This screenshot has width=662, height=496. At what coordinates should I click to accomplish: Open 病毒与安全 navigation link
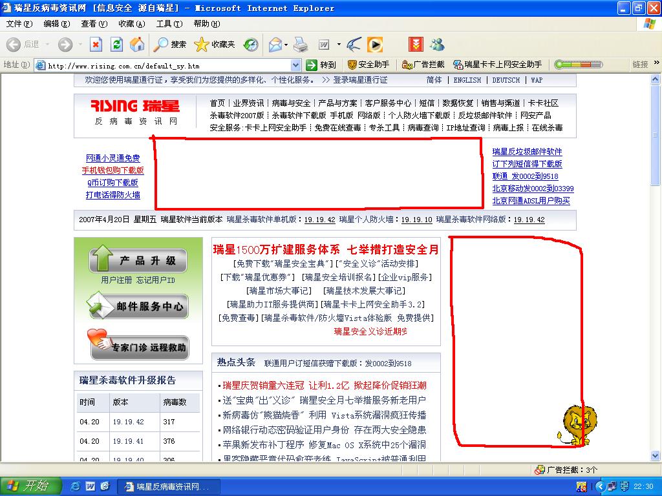[291, 103]
